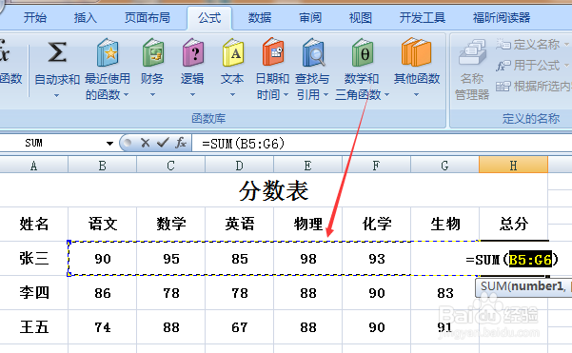Switch to the 福昕阅读器 tab
The height and width of the screenshot is (353, 572).
coord(502,17)
